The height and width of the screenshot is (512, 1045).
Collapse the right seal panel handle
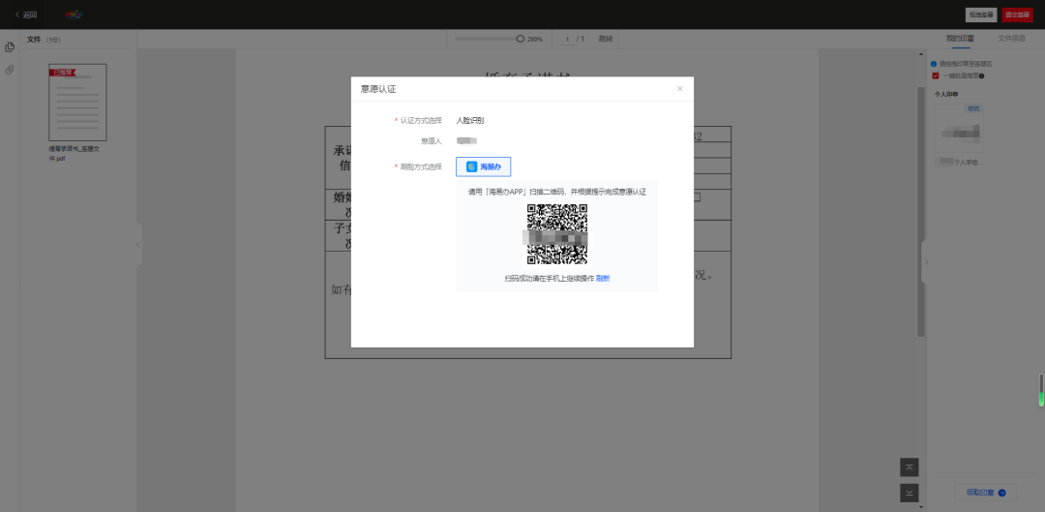pyautogui.click(x=924, y=260)
